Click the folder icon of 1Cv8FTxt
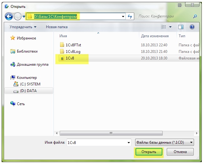 [62, 45]
